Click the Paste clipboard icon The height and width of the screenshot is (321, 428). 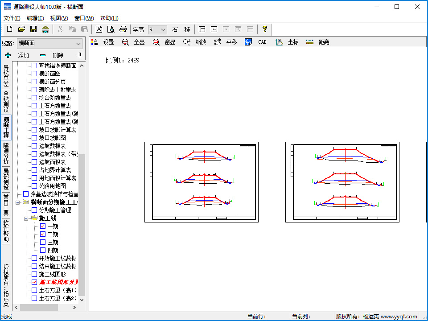coord(85,29)
